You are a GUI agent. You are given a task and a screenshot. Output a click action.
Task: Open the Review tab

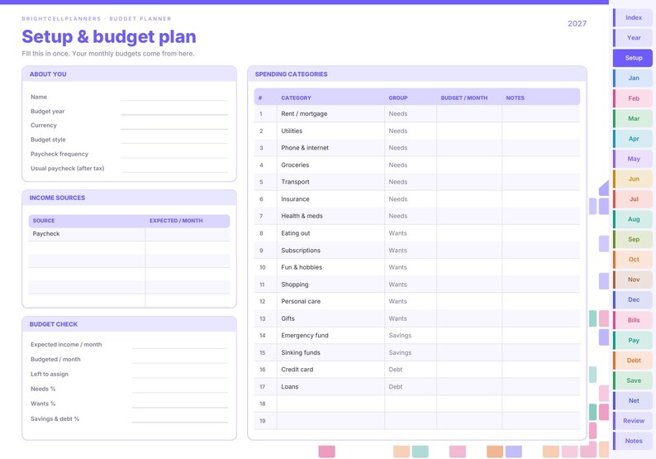(633, 420)
